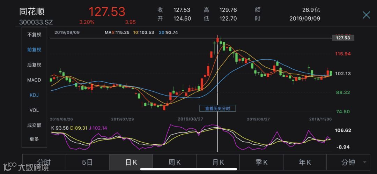Click the 2019/06/26 date axis label
Viewport: 377px width, 174px height.
(x=61, y=119)
